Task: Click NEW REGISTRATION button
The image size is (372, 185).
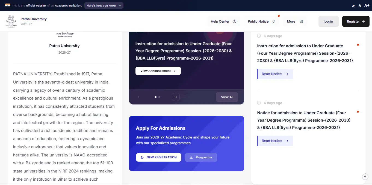Action: pos(159,157)
